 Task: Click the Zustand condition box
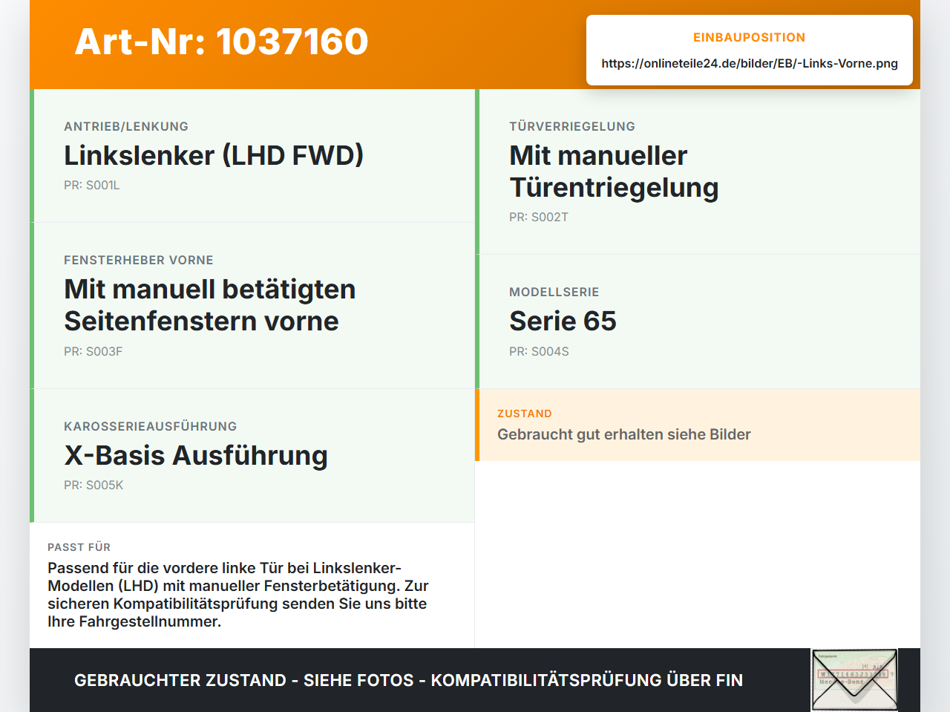point(698,425)
